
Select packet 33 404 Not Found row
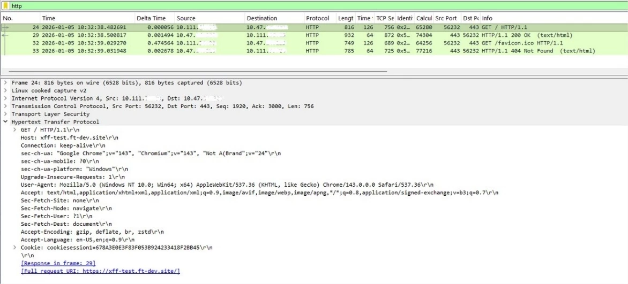coord(315,51)
